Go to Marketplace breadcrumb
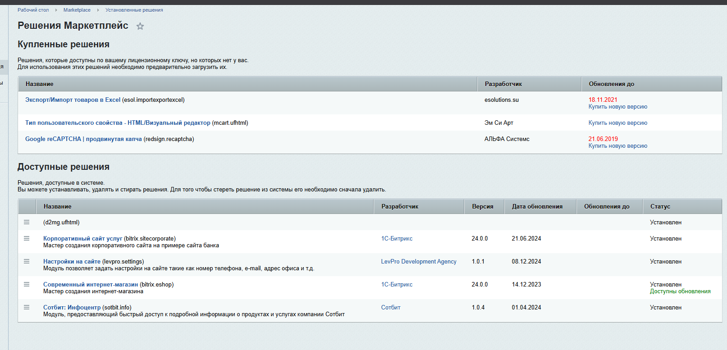The height and width of the screenshot is (350, 727). (77, 10)
